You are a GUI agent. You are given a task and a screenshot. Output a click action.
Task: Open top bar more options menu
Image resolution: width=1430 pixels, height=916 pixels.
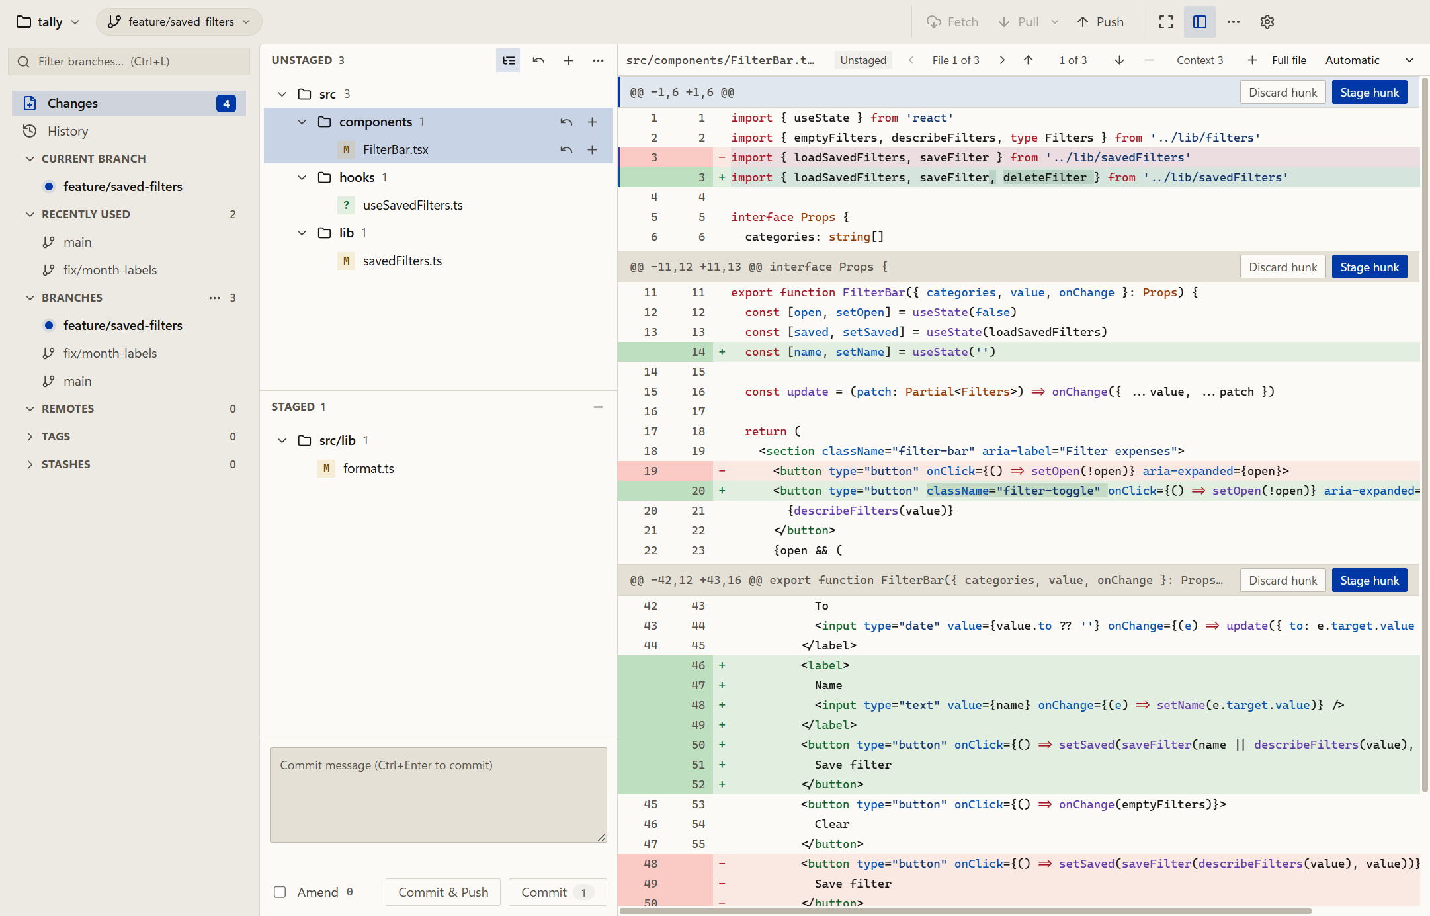pos(1233,22)
